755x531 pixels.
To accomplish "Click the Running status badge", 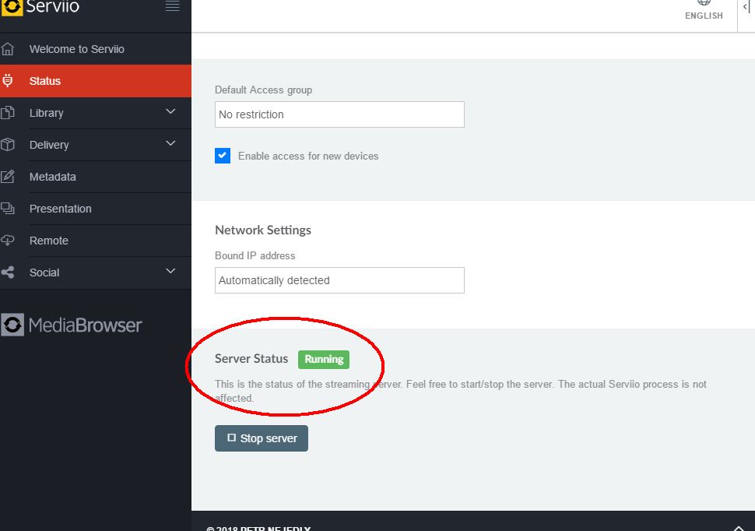I will pos(324,360).
